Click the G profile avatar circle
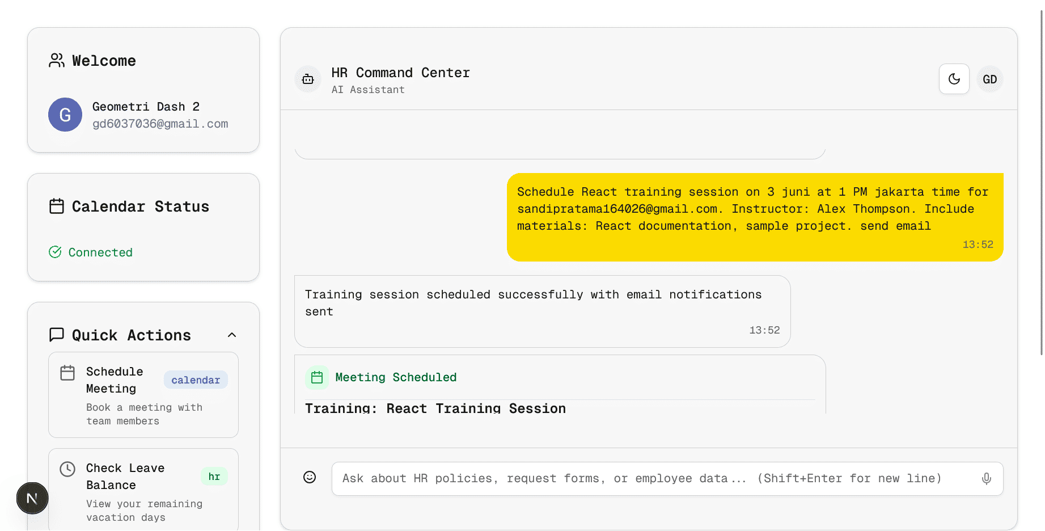Image resolution: width=1045 pixels, height=531 pixels. pyautogui.click(x=65, y=115)
